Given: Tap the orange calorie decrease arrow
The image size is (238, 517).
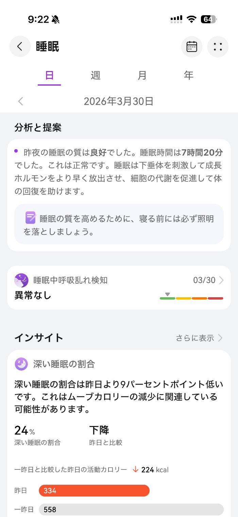Looking at the screenshot, I should tap(135, 469).
